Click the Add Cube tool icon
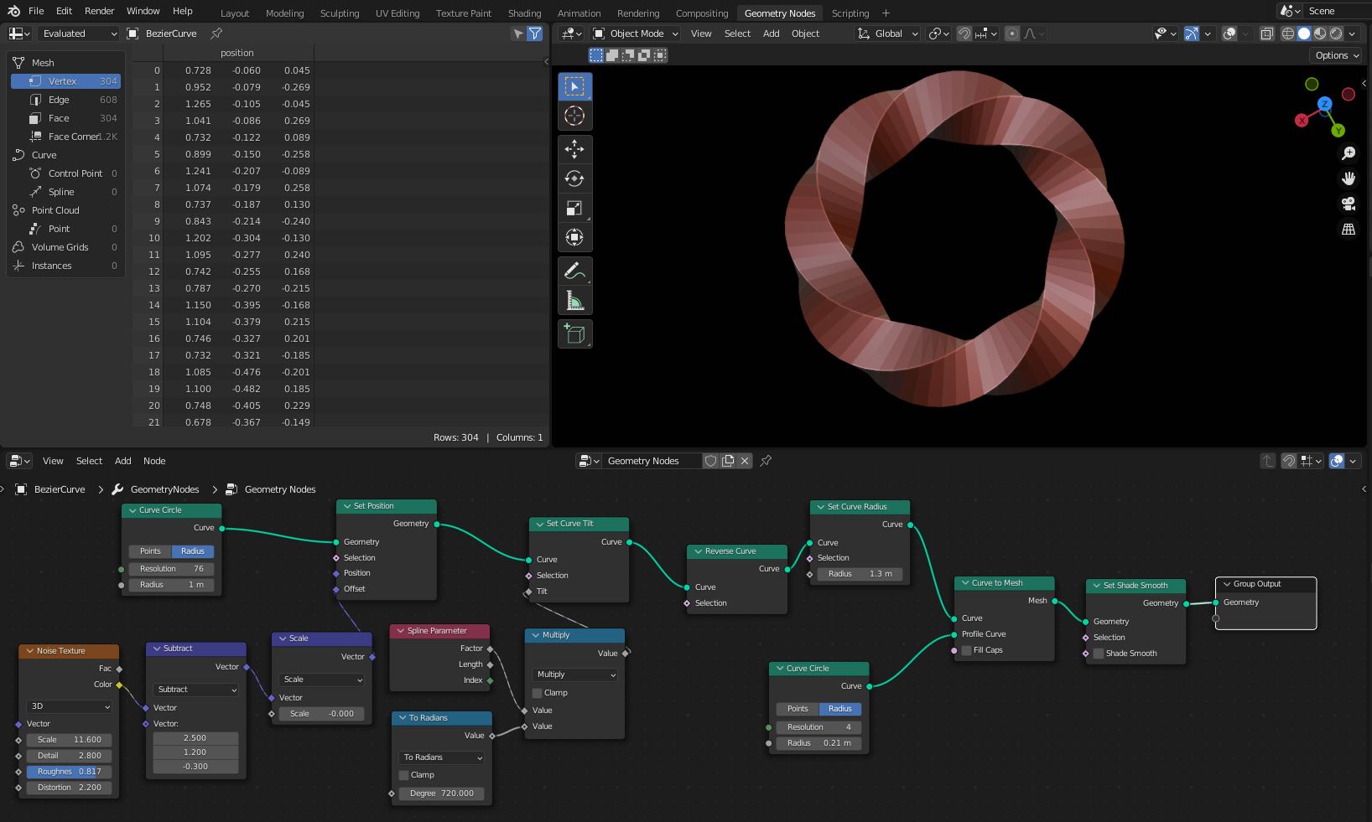Image resolution: width=1372 pixels, height=822 pixels. [574, 333]
